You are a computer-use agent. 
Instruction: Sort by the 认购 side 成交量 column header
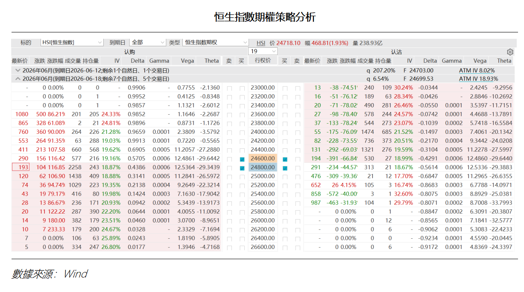click(x=73, y=61)
